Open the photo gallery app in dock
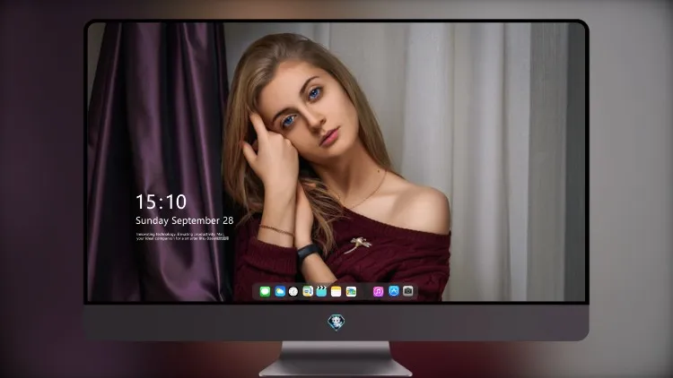 [x=351, y=291]
